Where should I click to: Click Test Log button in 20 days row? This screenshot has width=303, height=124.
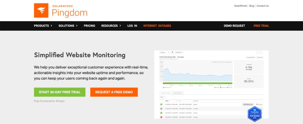(259, 104)
